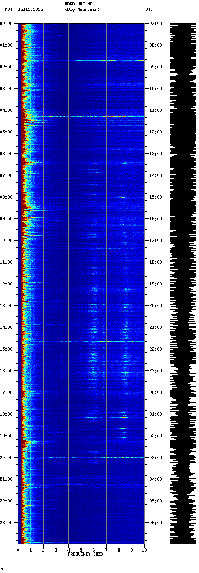Click the 'UTC' timezone label
Viewport: 199px width, 573px height.
click(149, 9)
